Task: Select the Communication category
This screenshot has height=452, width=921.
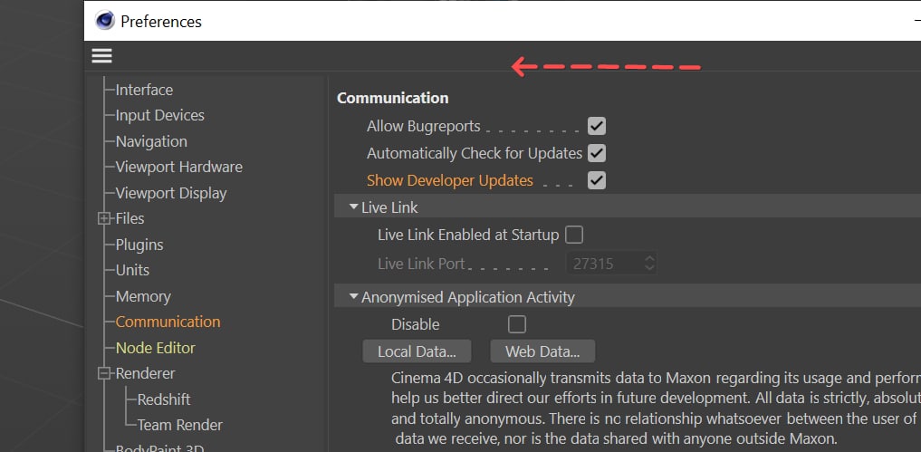Action: click(x=168, y=322)
